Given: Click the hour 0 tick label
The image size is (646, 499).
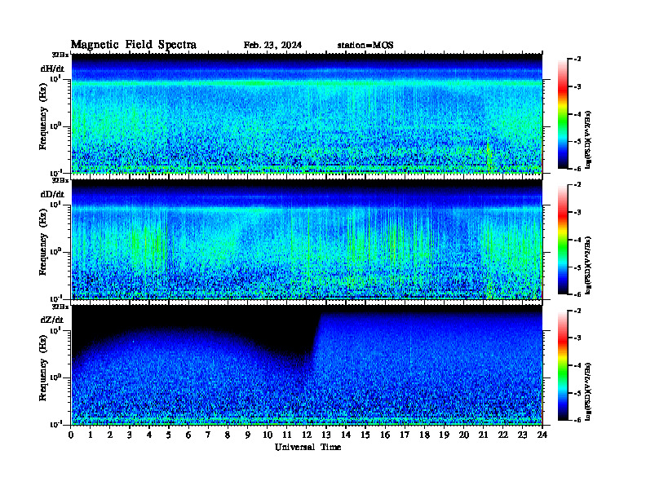Looking at the screenshot, I should click(71, 435).
